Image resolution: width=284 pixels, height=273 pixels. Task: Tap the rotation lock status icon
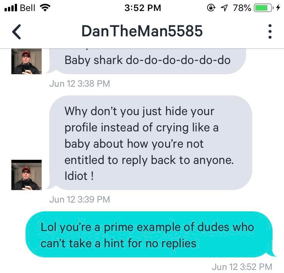click(x=211, y=8)
